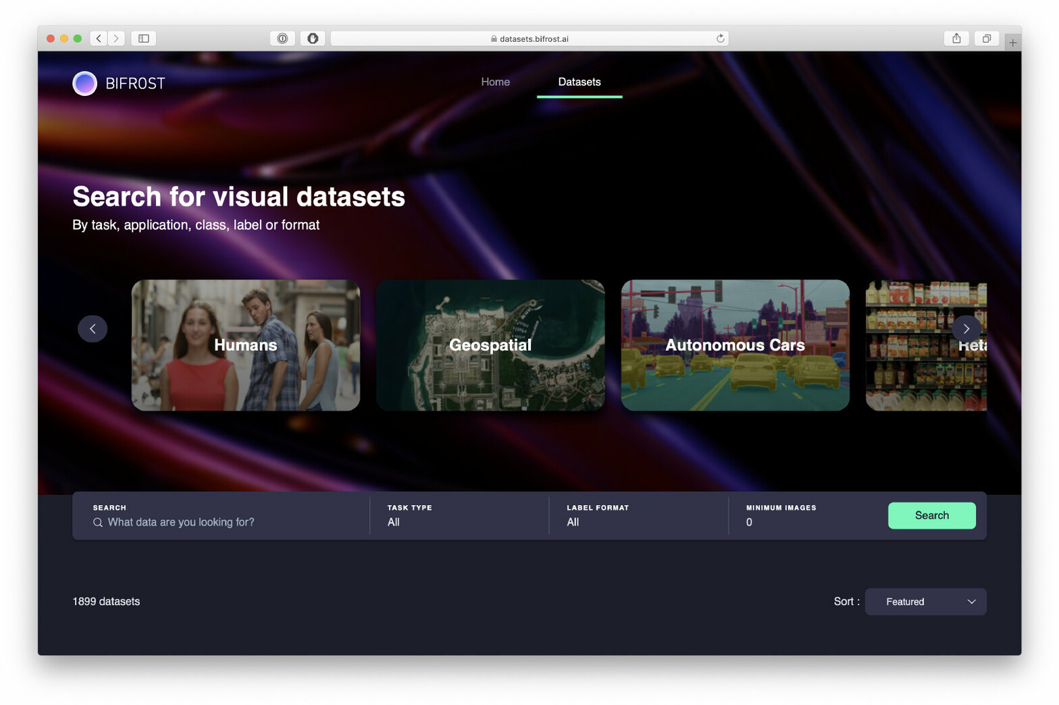The height and width of the screenshot is (705, 1059).
Task: Toggle the Safari sidebar icon
Action: [x=144, y=38]
